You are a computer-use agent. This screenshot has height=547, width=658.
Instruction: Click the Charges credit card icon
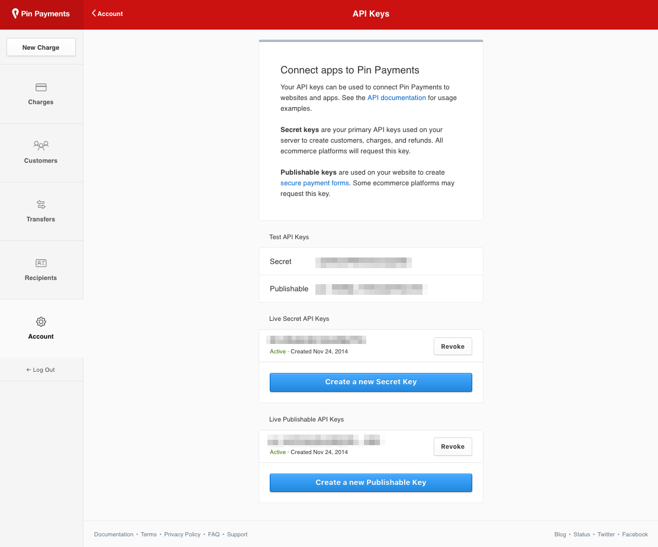pos(41,87)
